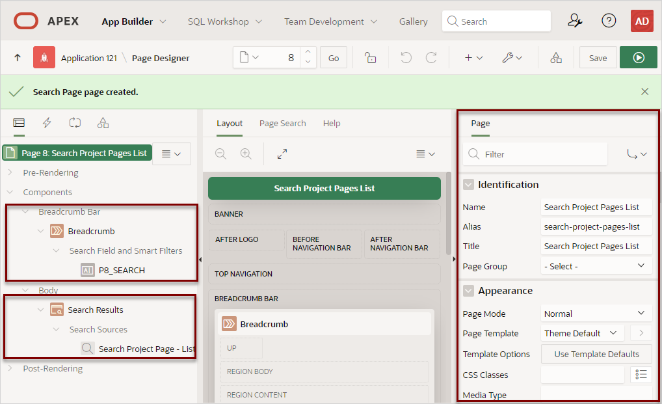This screenshot has width=662, height=404.
Task: Open the Page Template dropdown
Action: (x=582, y=333)
